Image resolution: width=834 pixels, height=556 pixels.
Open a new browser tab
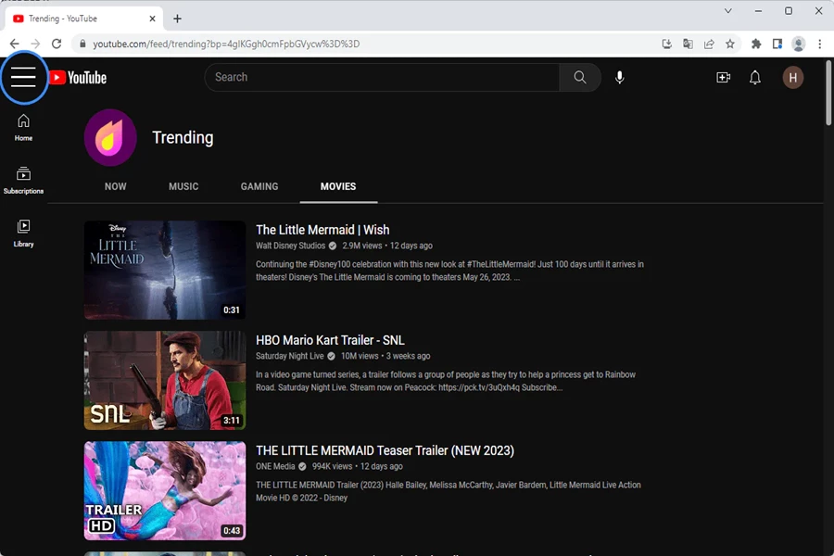click(177, 19)
